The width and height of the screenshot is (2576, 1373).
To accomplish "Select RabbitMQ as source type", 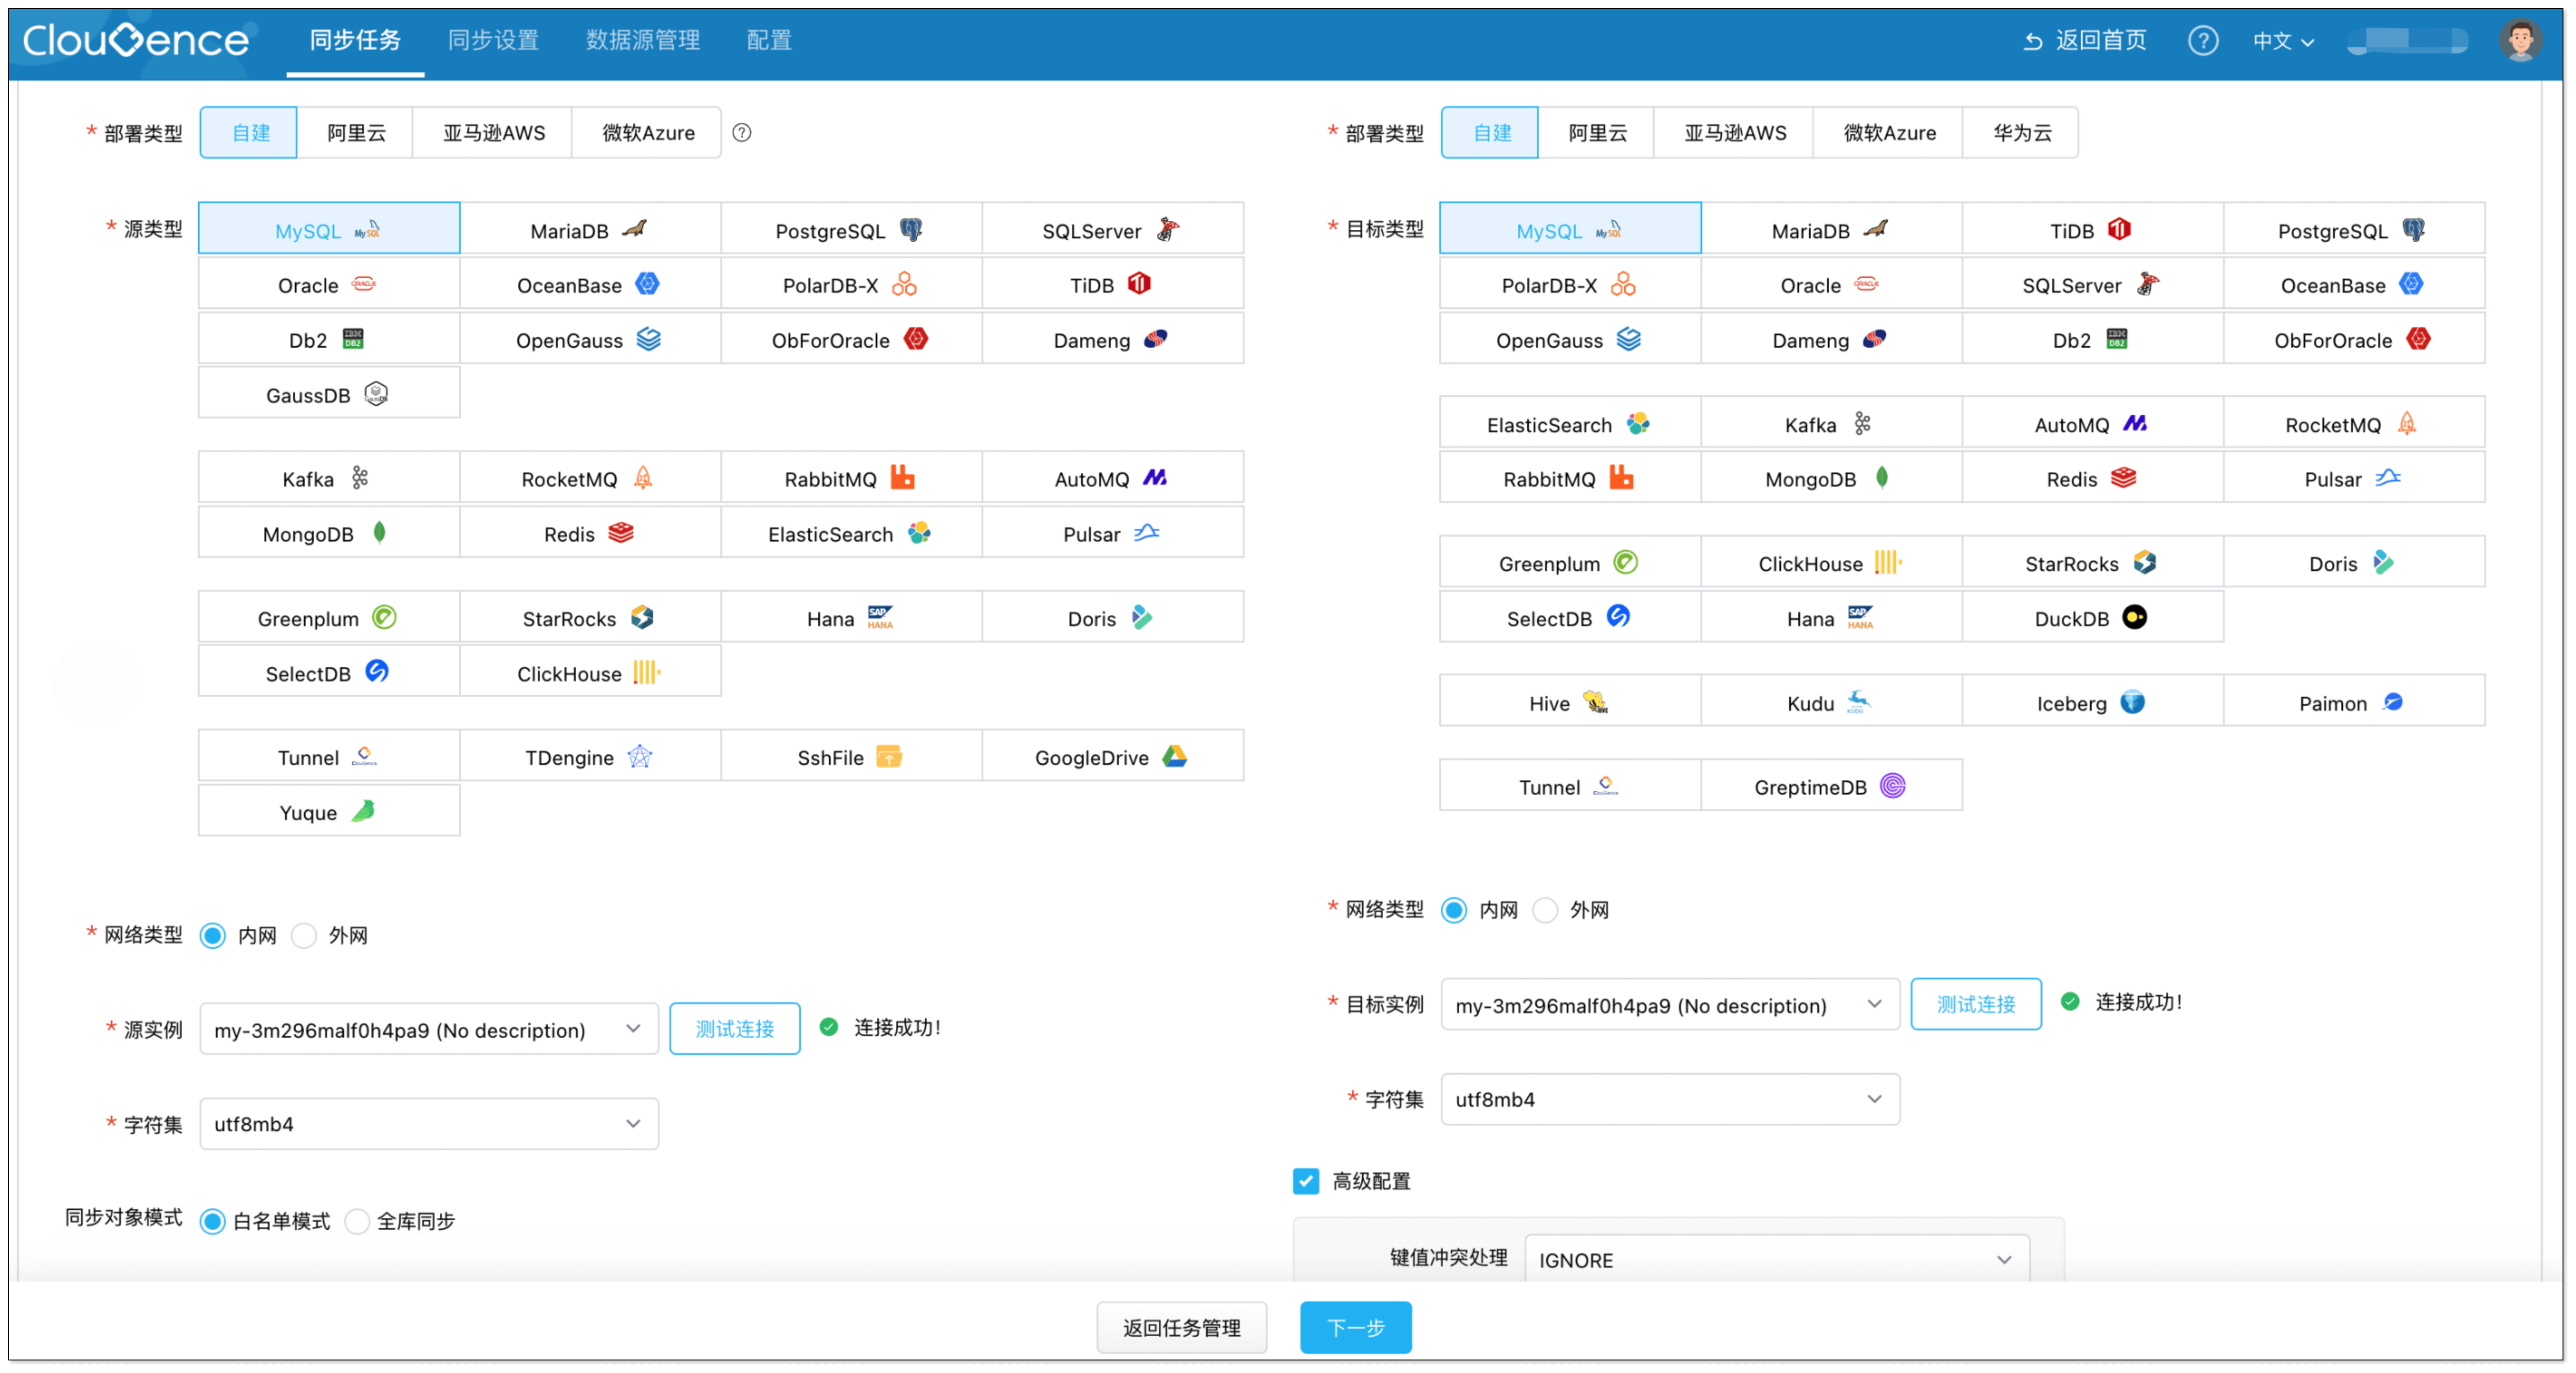I will [851, 478].
